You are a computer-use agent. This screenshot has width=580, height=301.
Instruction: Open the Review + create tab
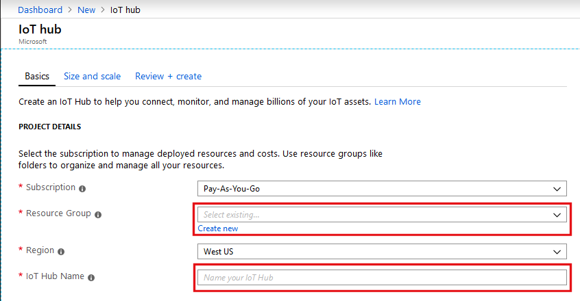tap(168, 77)
